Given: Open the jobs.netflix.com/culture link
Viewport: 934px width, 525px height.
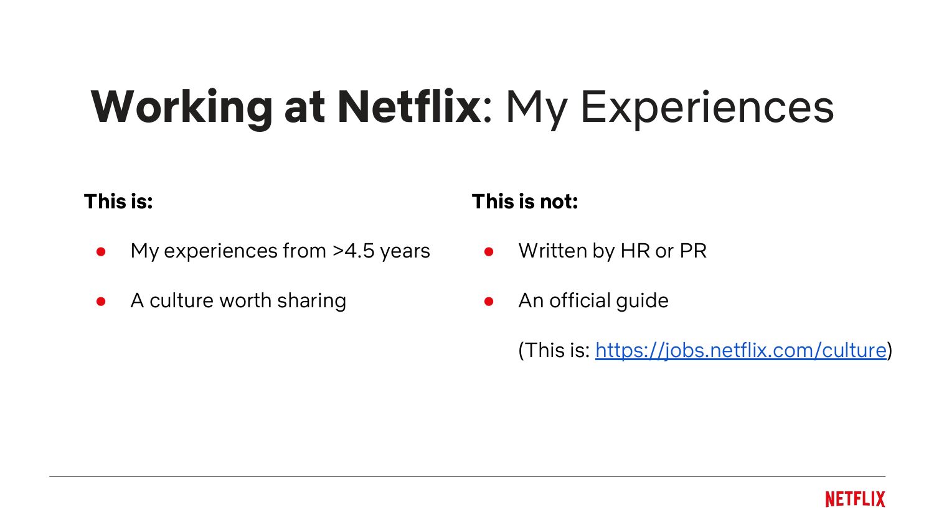Looking at the screenshot, I should tap(740, 350).
